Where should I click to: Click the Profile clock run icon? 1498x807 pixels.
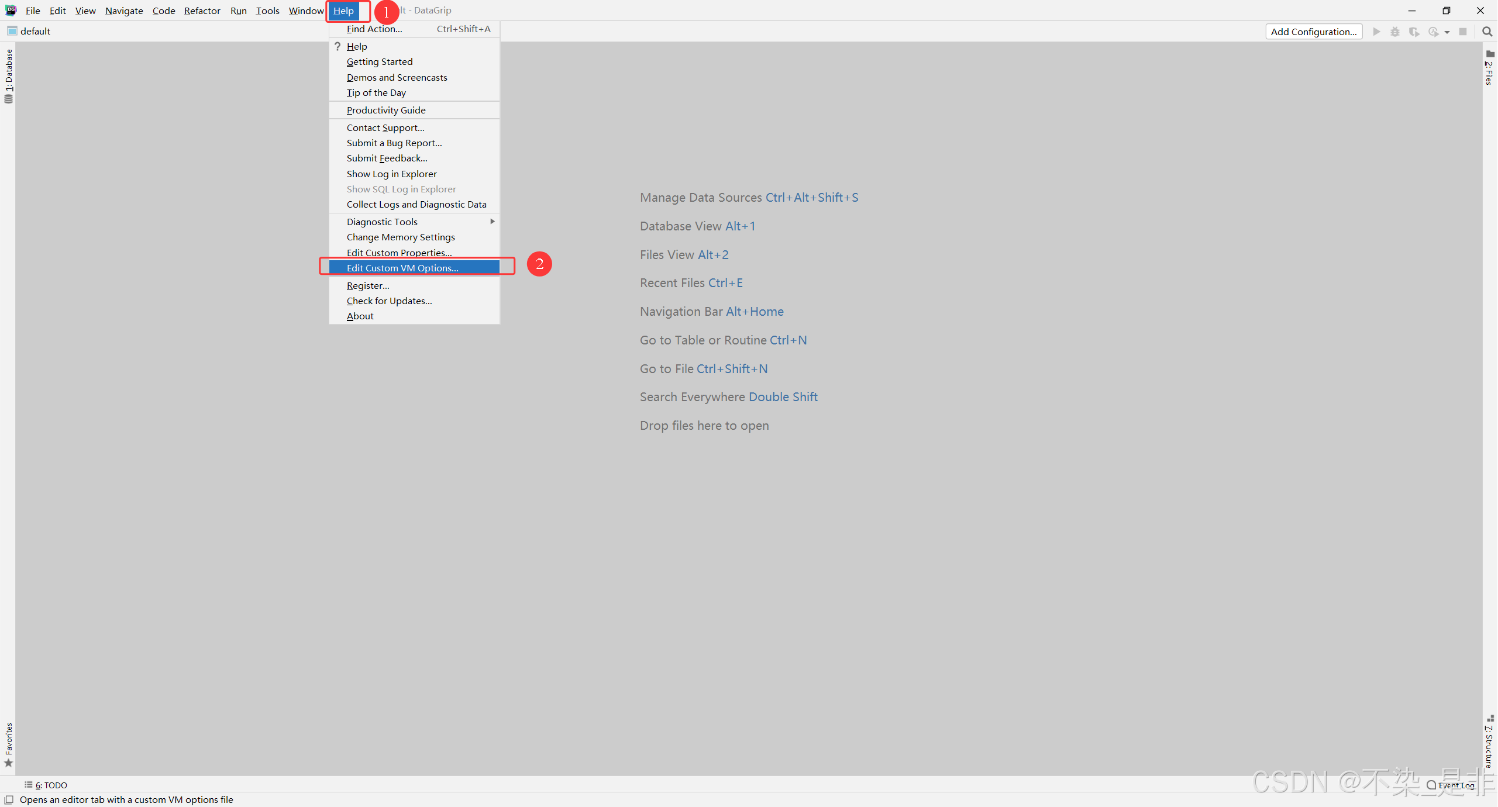click(x=1433, y=32)
